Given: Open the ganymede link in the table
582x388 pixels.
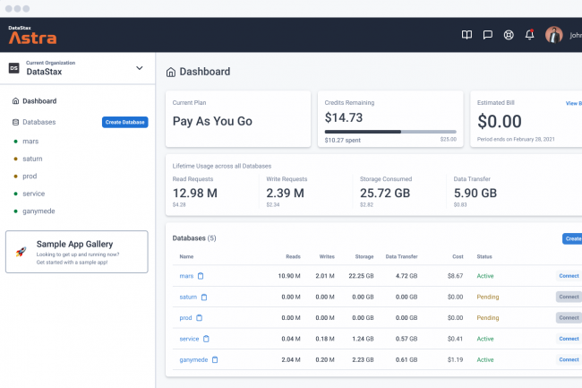Looking at the screenshot, I should point(193,360).
